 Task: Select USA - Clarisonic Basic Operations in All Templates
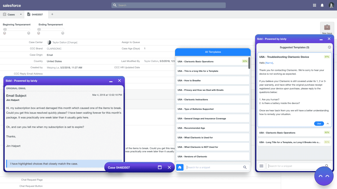[212, 61]
